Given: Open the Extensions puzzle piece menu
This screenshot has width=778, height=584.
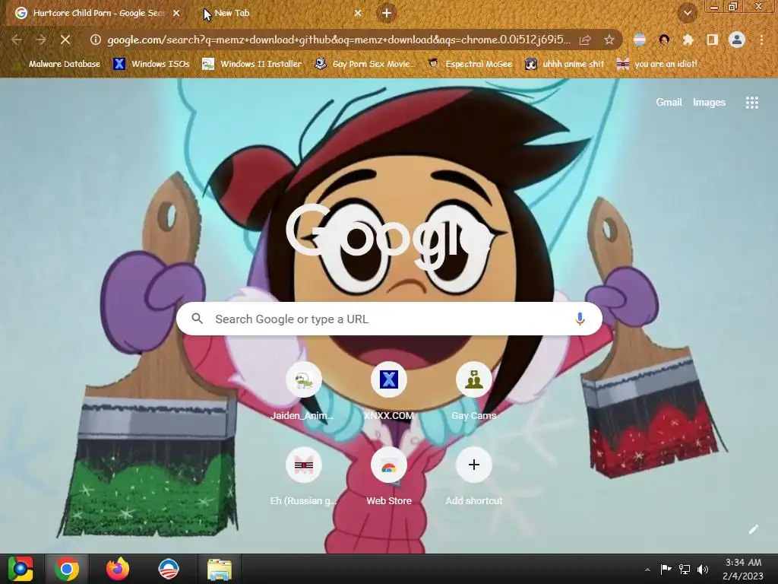Looking at the screenshot, I should click(688, 40).
